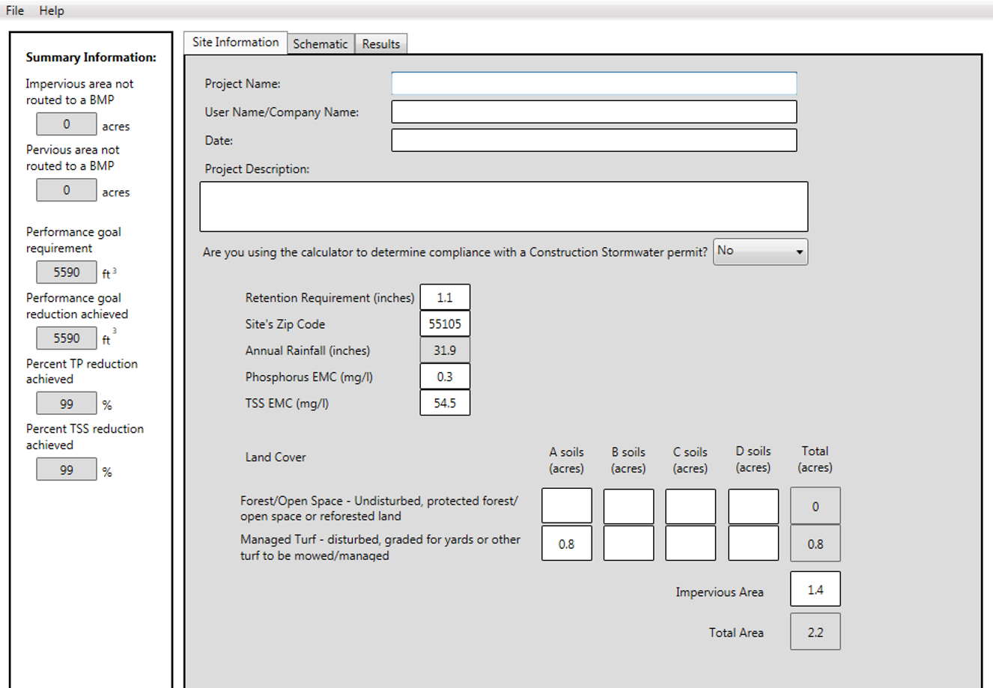The width and height of the screenshot is (993, 688).
Task: Click the Forest/Open Space B soils field
Action: pos(629,505)
